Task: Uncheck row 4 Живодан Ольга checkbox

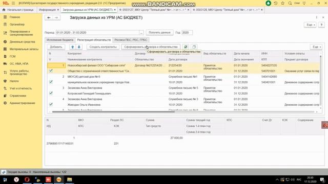Action: (x=51, y=104)
